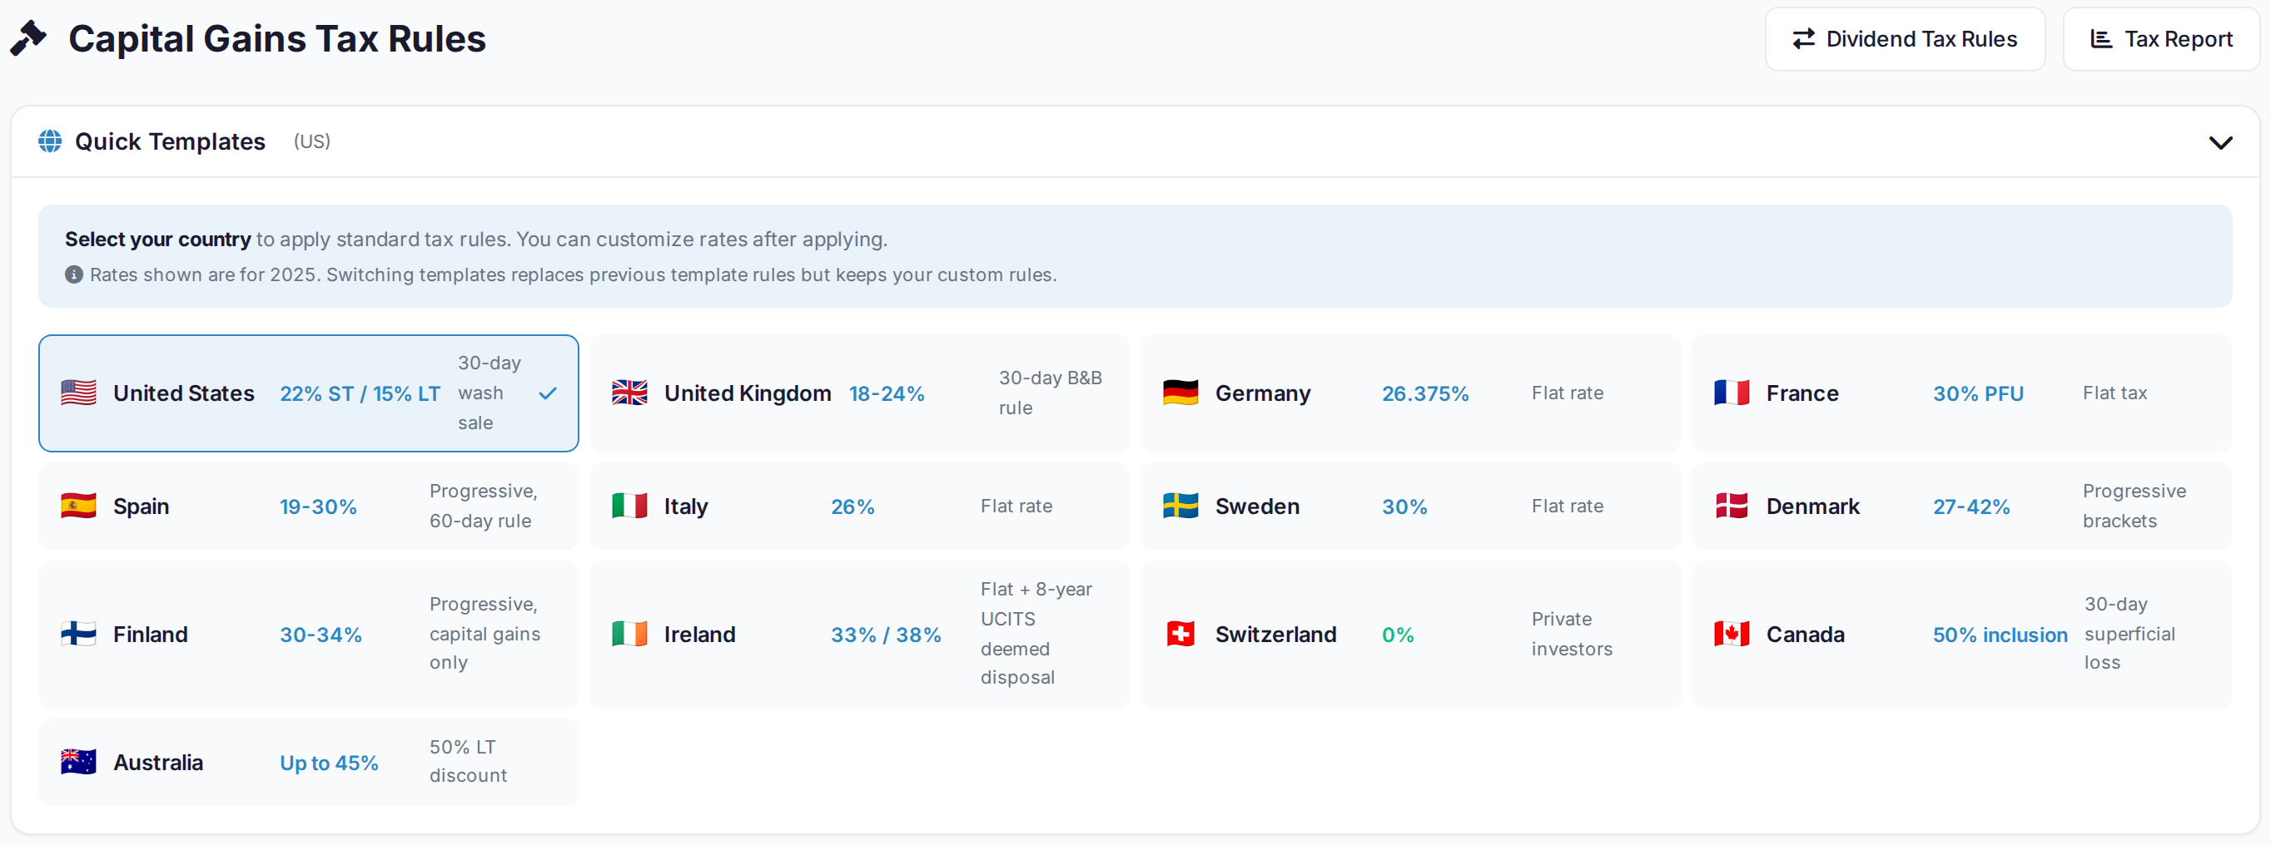Click Finland's capital gains only note
The width and height of the screenshot is (2271, 845).
click(485, 634)
